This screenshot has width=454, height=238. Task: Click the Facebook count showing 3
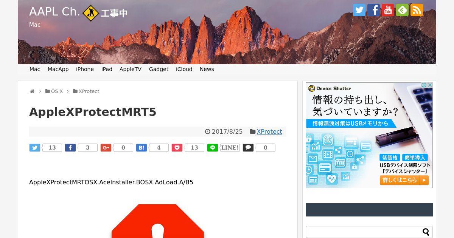click(88, 148)
